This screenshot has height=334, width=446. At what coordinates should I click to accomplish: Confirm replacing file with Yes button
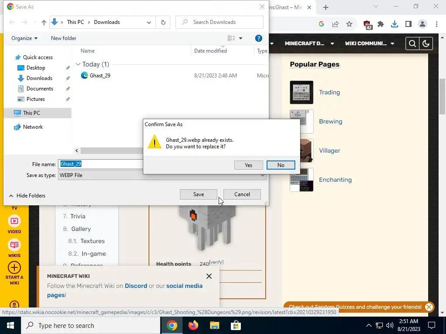point(248,165)
